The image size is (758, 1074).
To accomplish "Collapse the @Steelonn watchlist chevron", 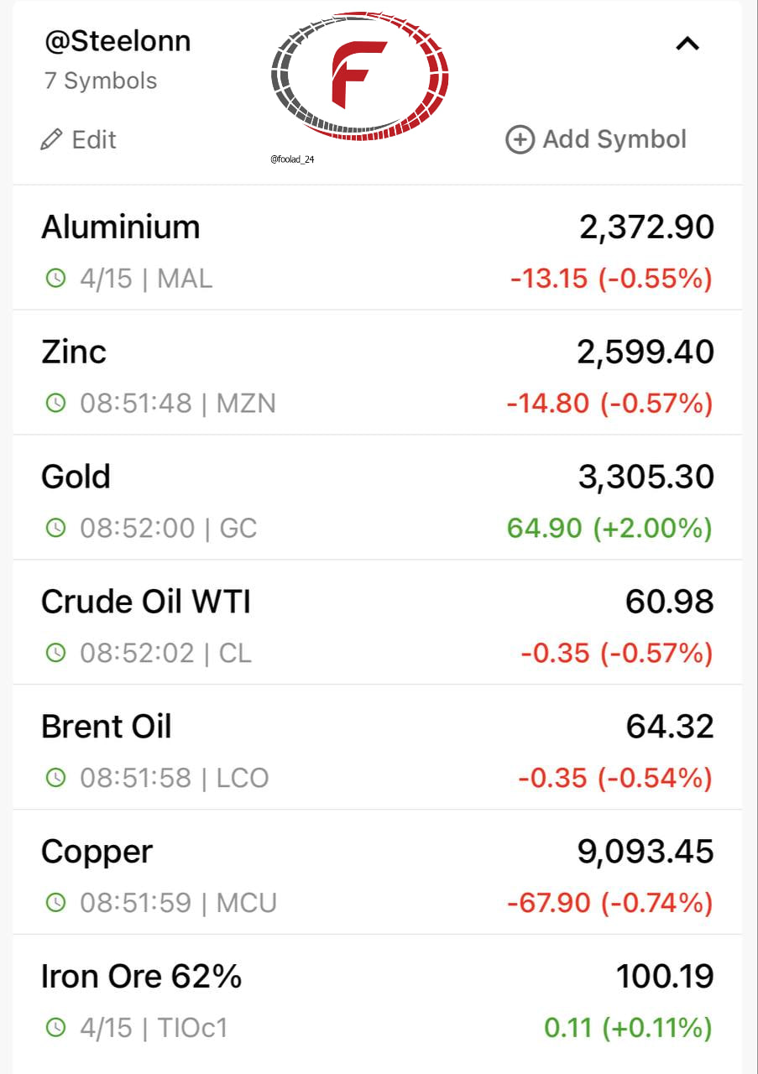I will [687, 44].
